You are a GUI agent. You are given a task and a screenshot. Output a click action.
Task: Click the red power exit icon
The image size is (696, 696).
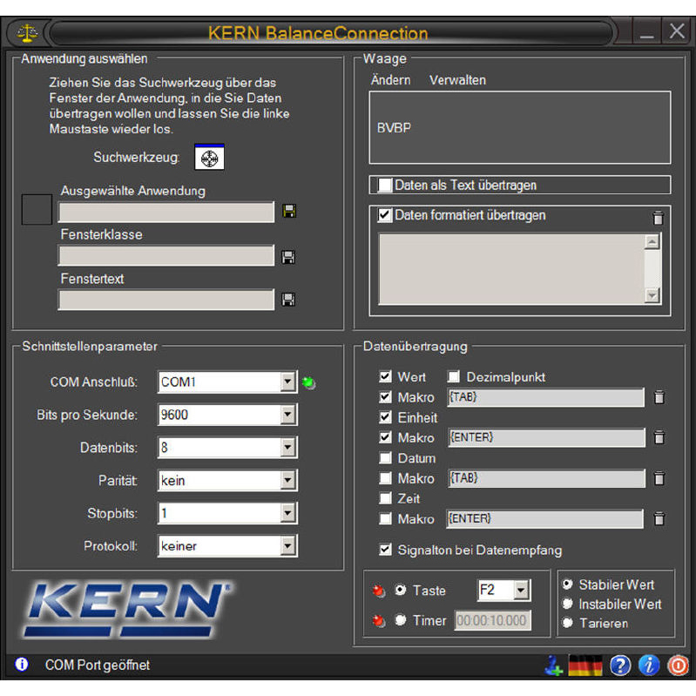click(x=679, y=666)
